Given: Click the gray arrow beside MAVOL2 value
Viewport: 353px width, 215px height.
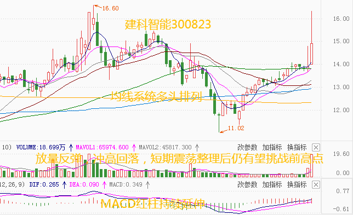Looking at the screenshot, I should [197, 148].
